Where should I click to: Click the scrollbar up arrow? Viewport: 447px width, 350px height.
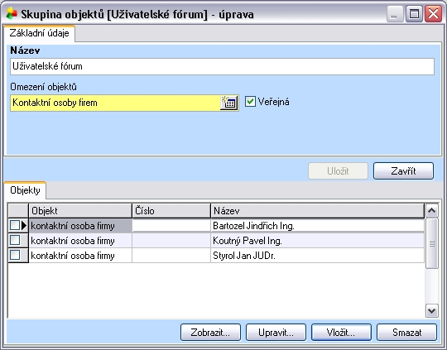coord(431,211)
